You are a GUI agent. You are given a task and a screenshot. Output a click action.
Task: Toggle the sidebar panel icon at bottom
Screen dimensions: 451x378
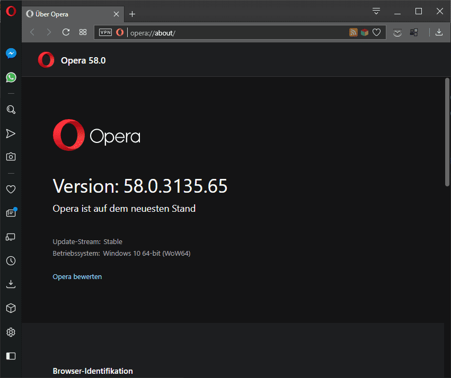coord(11,356)
